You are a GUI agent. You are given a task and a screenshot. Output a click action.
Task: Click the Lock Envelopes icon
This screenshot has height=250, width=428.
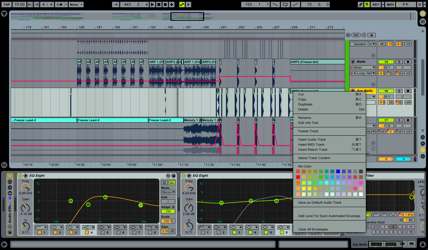click(x=371, y=35)
